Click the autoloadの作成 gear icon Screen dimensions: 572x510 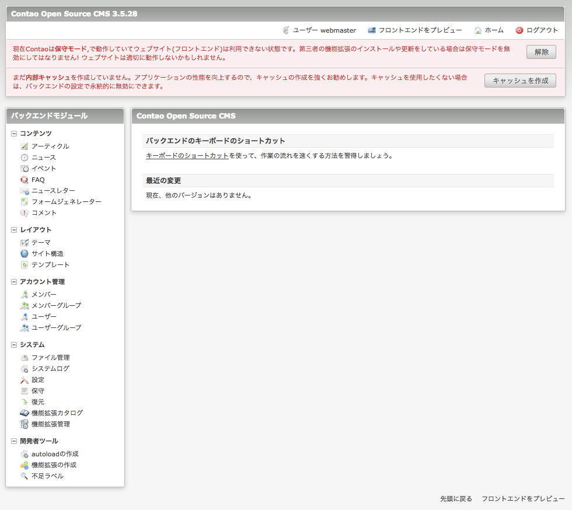tap(25, 454)
